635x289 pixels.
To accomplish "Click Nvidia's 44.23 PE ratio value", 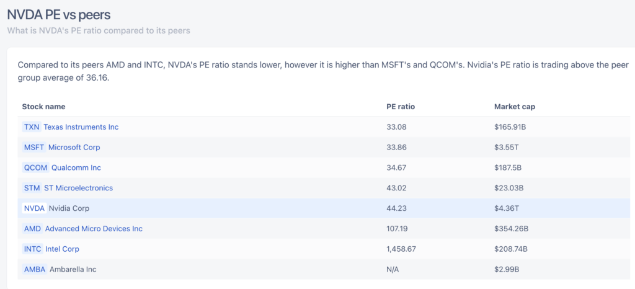I will pyautogui.click(x=397, y=208).
